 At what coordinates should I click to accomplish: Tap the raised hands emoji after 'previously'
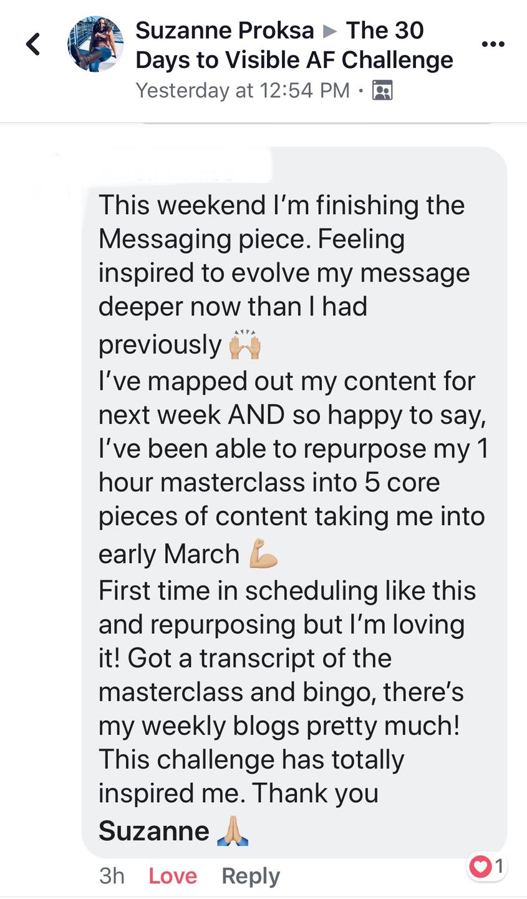point(244,345)
